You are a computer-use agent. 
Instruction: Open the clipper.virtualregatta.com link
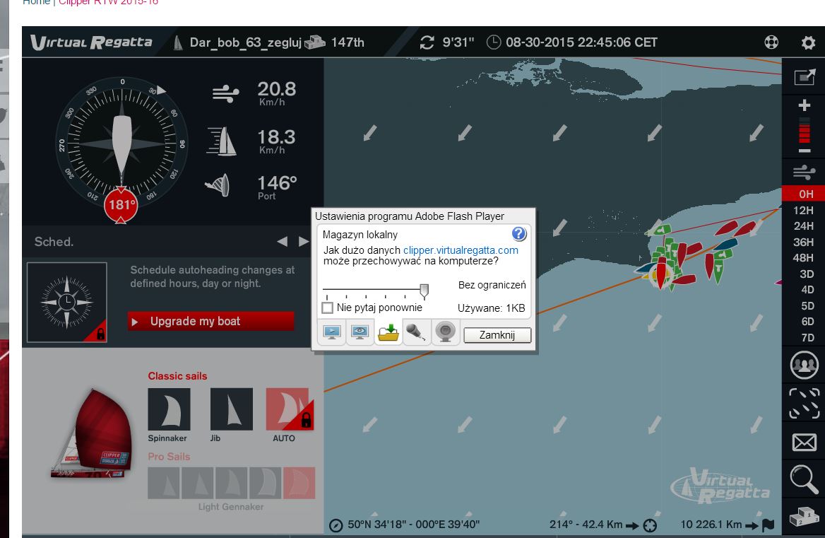461,250
